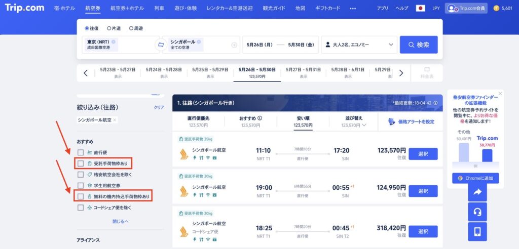This screenshot has width=519, height=249.
Task: Close the price finder extension popup
Action: point(500,94)
